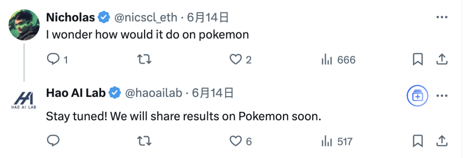Screen dimensions: 467x158
Task: Share Nicholas's tweet
Action: (x=442, y=59)
